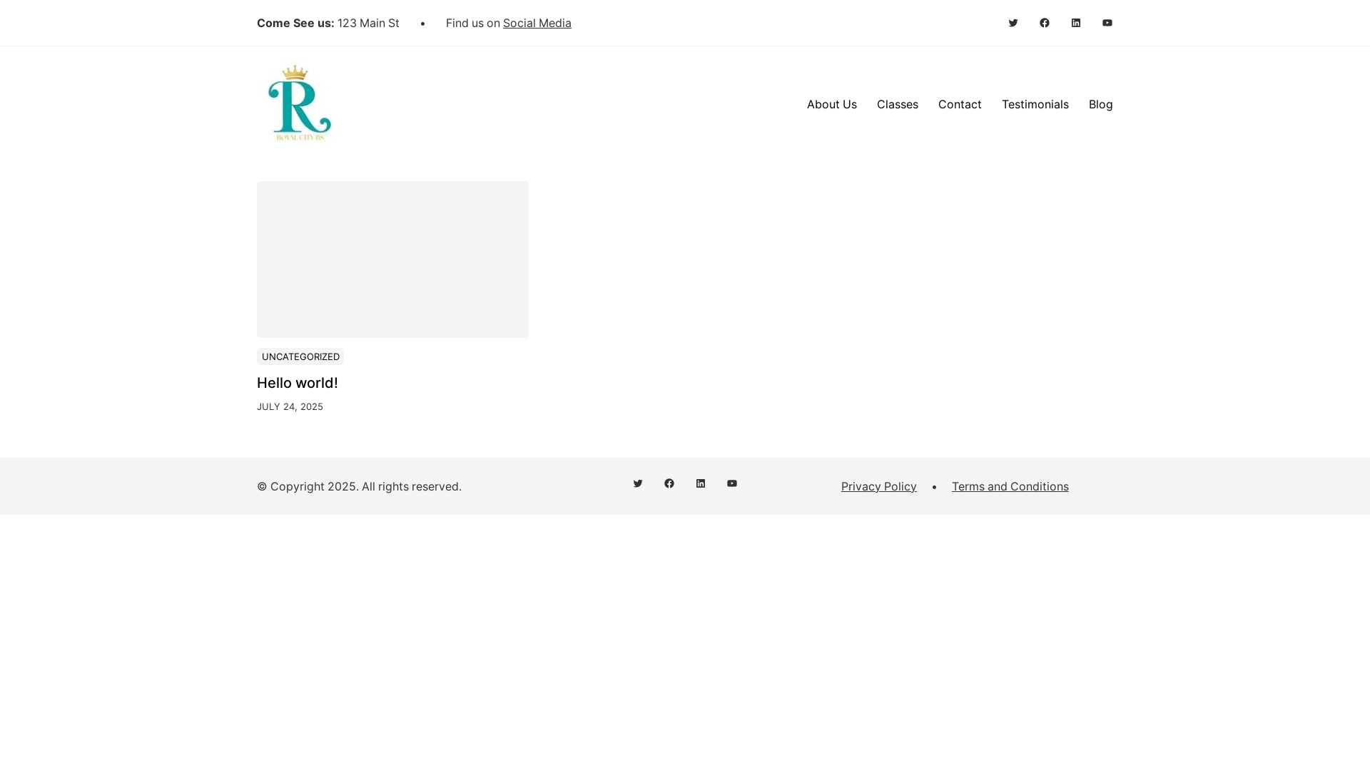Open the Contact menu link
This screenshot has width=1370, height=770.
click(x=960, y=104)
